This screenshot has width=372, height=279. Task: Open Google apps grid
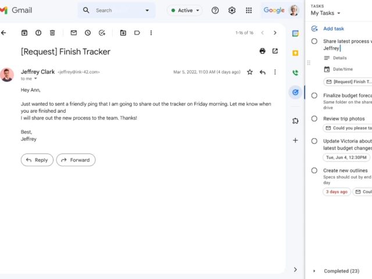(249, 10)
